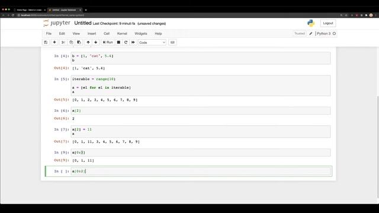Open a new browser tab
The height and width of the screenshot is (213, 379).
click(86, 10)
